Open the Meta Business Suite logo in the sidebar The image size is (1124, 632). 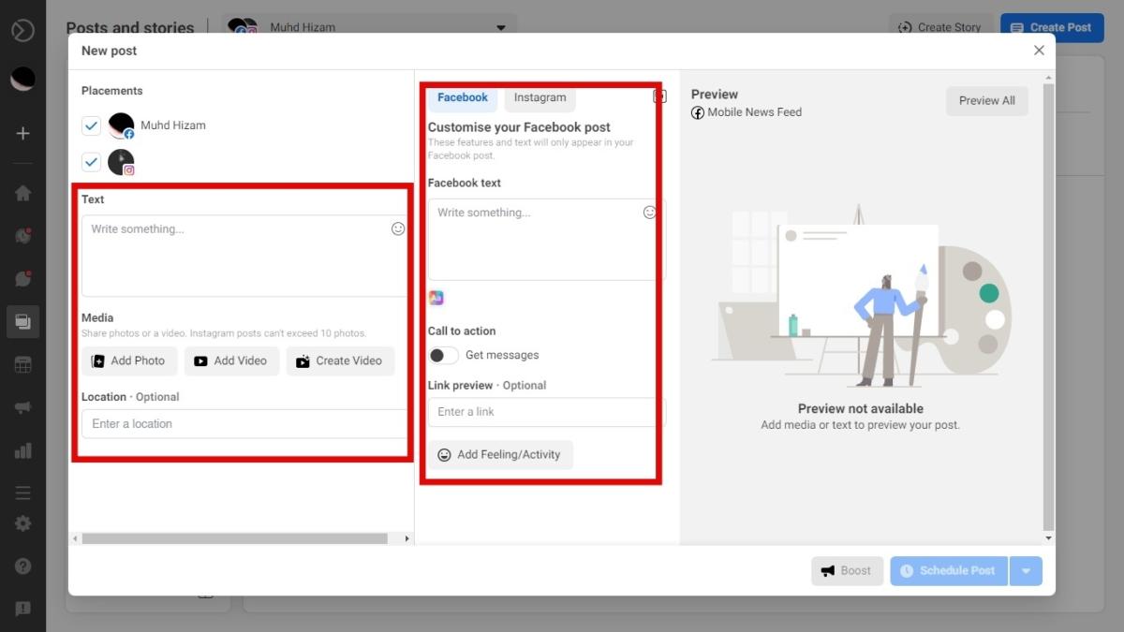click(22, 30)
